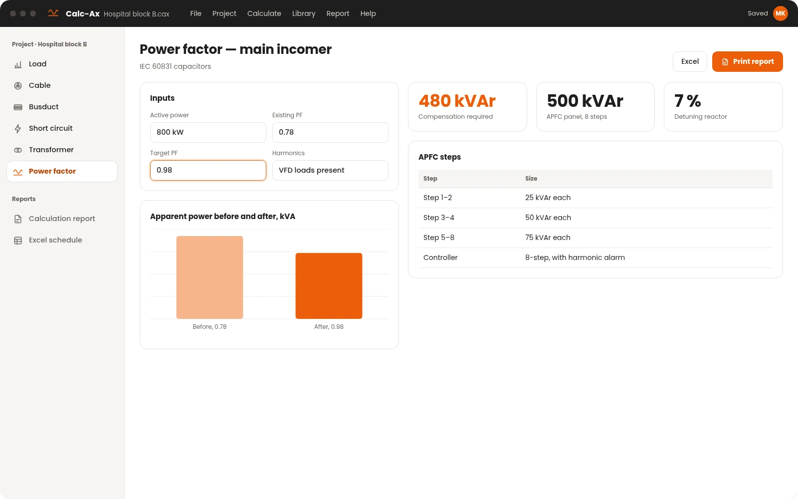Click the Calculation report document icon
798x499 pixels.
tap(18, 219)
